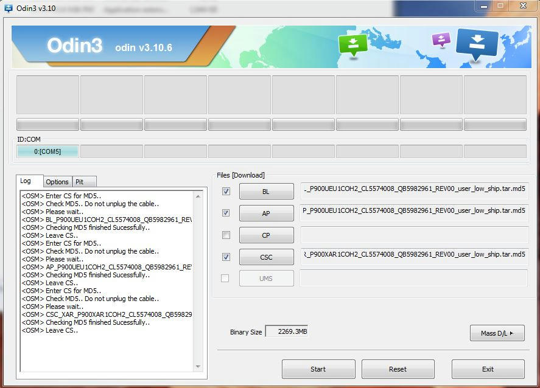Screen dimensions: 540x388
Task: Click the BL file selection button
Action: point(266,192)
